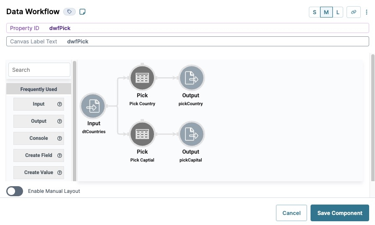Select the pickCountry Output node
Image resolution: width=375 pixels, height=225 pixels.
[191, 78]
